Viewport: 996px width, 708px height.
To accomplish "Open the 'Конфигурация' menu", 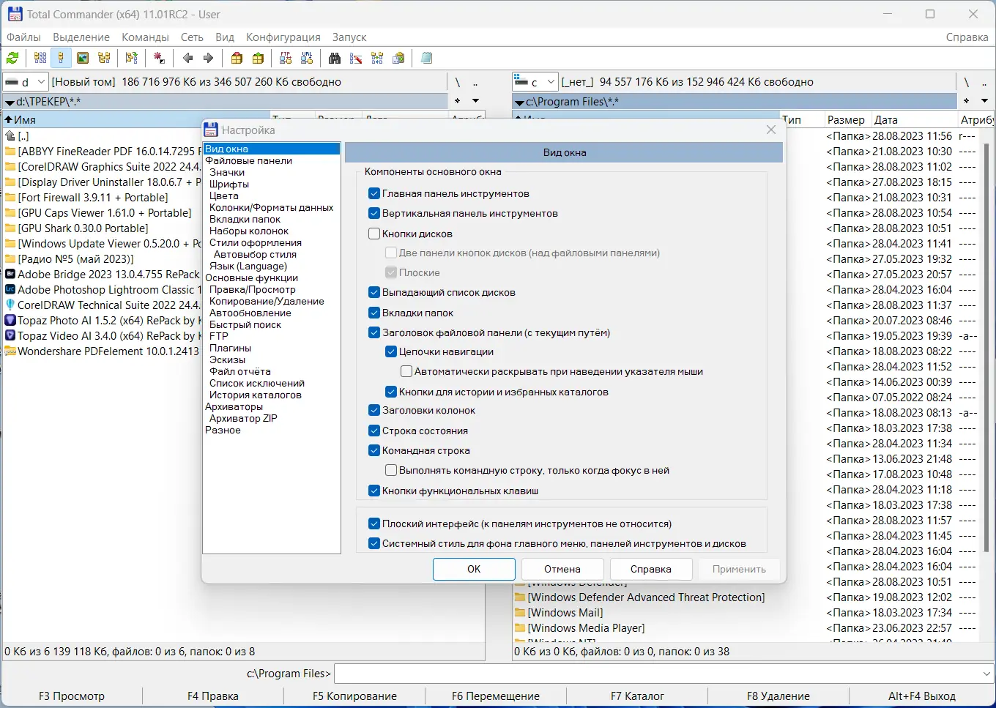I will coord(283,37).
